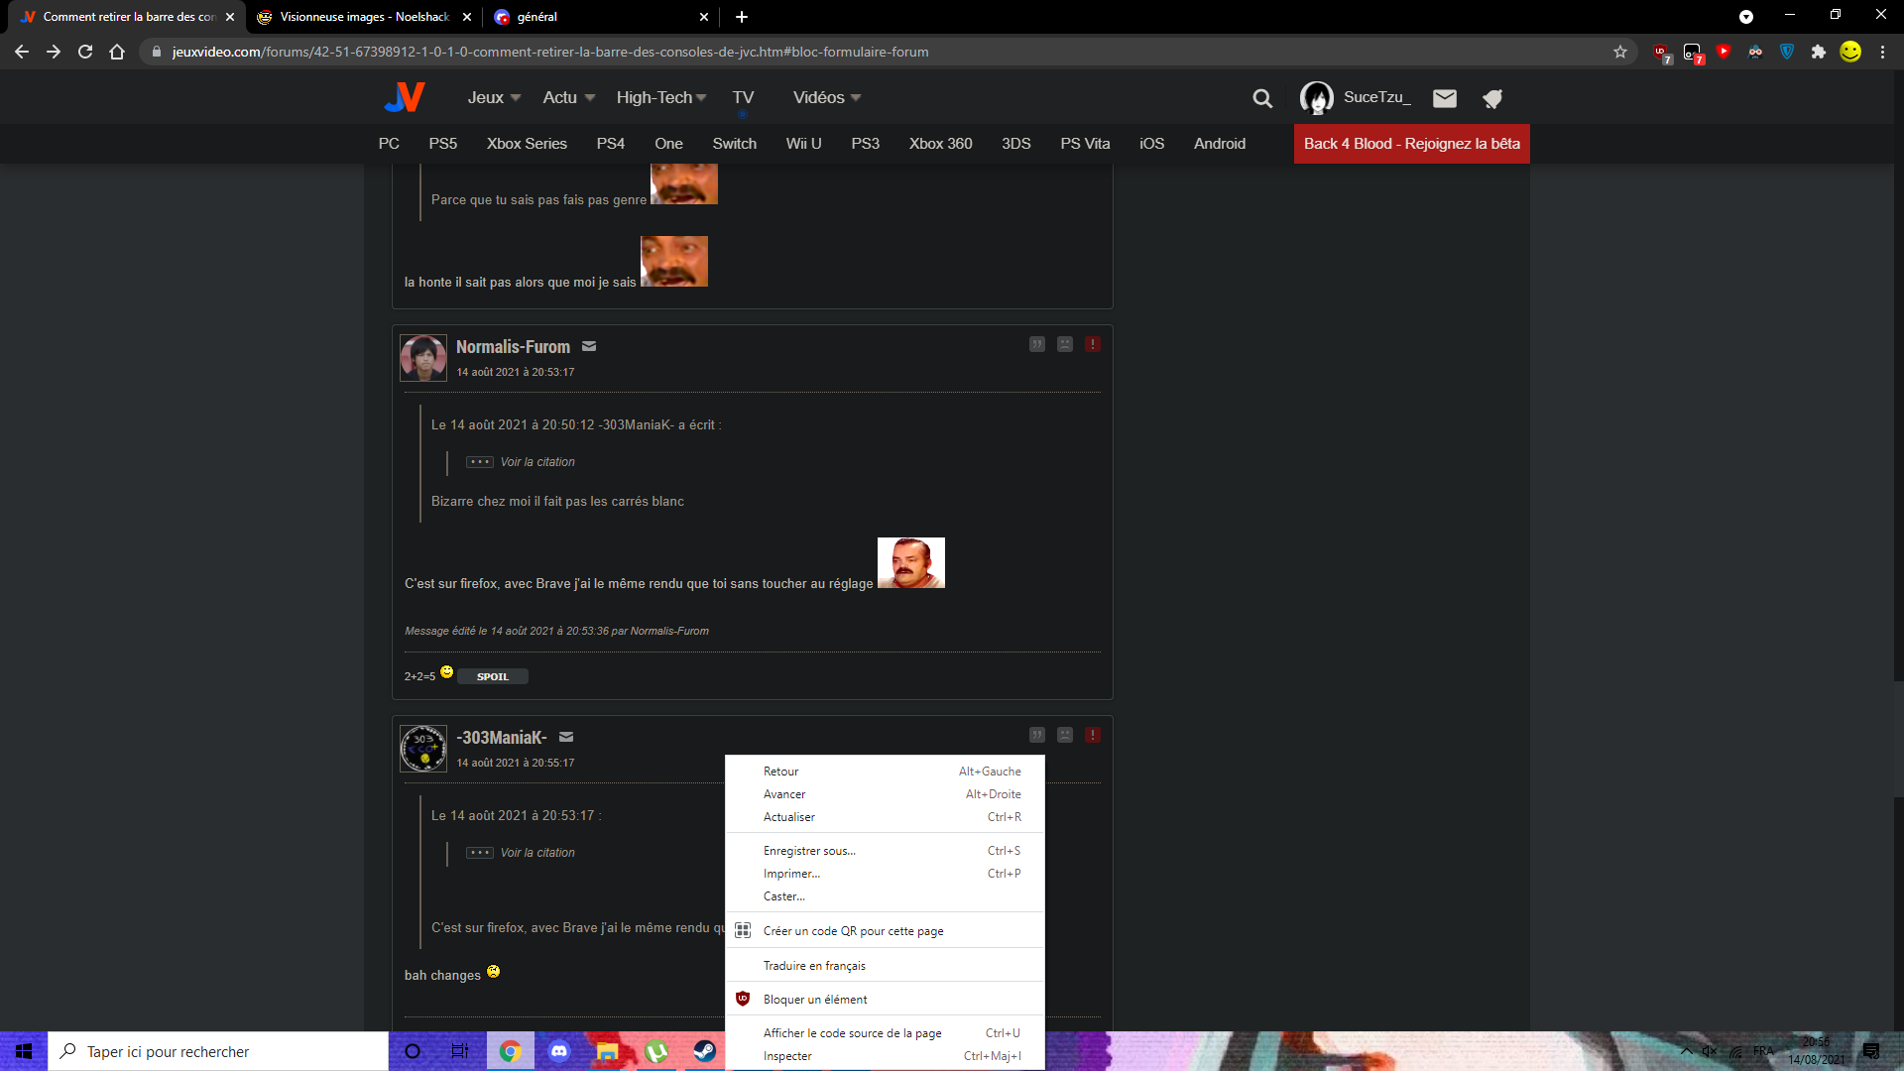1904x1071 pixels.
Task: Open uTorrent from the taskbar
Action: click(x=656, y=1051)
